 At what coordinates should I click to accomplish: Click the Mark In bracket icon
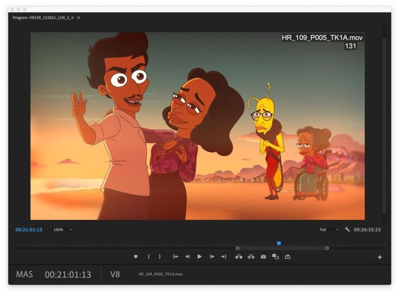[x=149, y=257]
